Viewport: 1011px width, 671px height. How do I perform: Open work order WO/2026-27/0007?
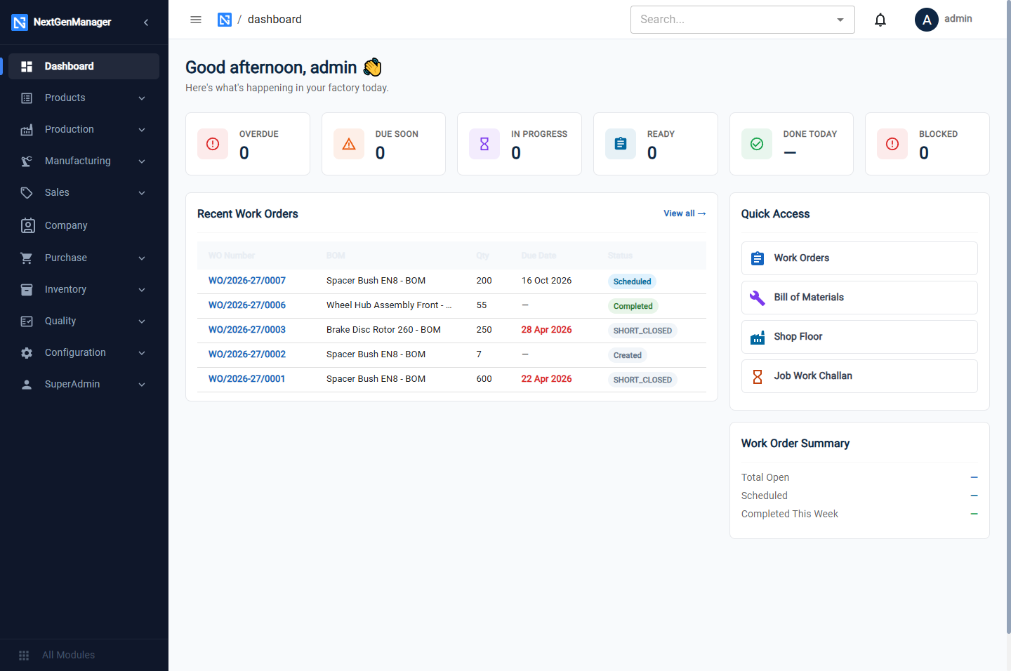247,281
